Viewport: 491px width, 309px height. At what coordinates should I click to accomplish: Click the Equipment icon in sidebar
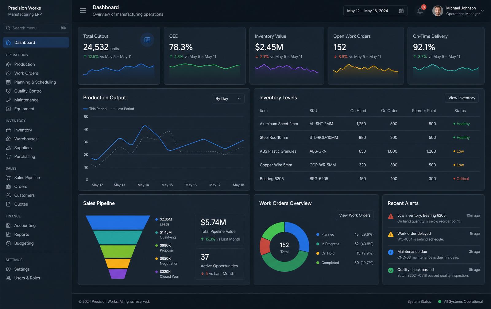[x=9, y=109]
